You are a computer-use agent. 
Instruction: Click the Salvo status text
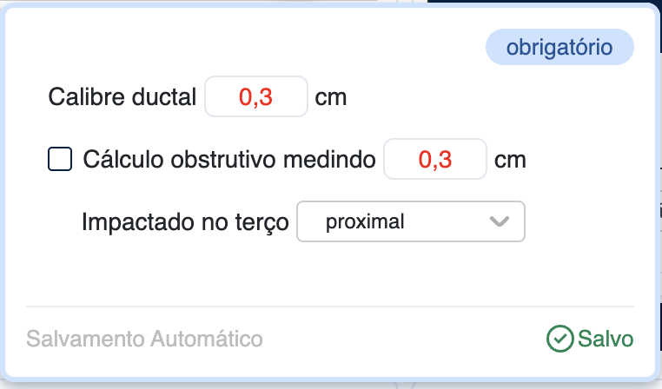pos(606,339)
